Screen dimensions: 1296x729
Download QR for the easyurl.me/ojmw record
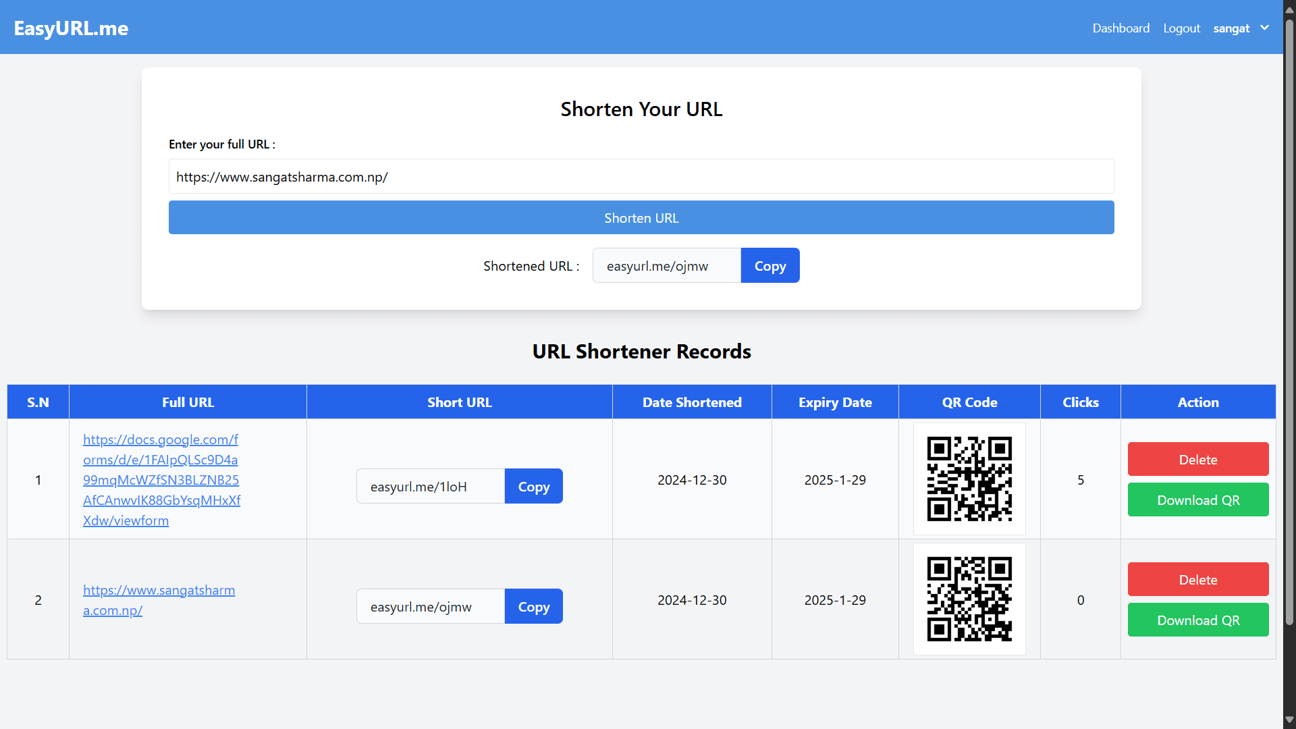coord(1198,620)
